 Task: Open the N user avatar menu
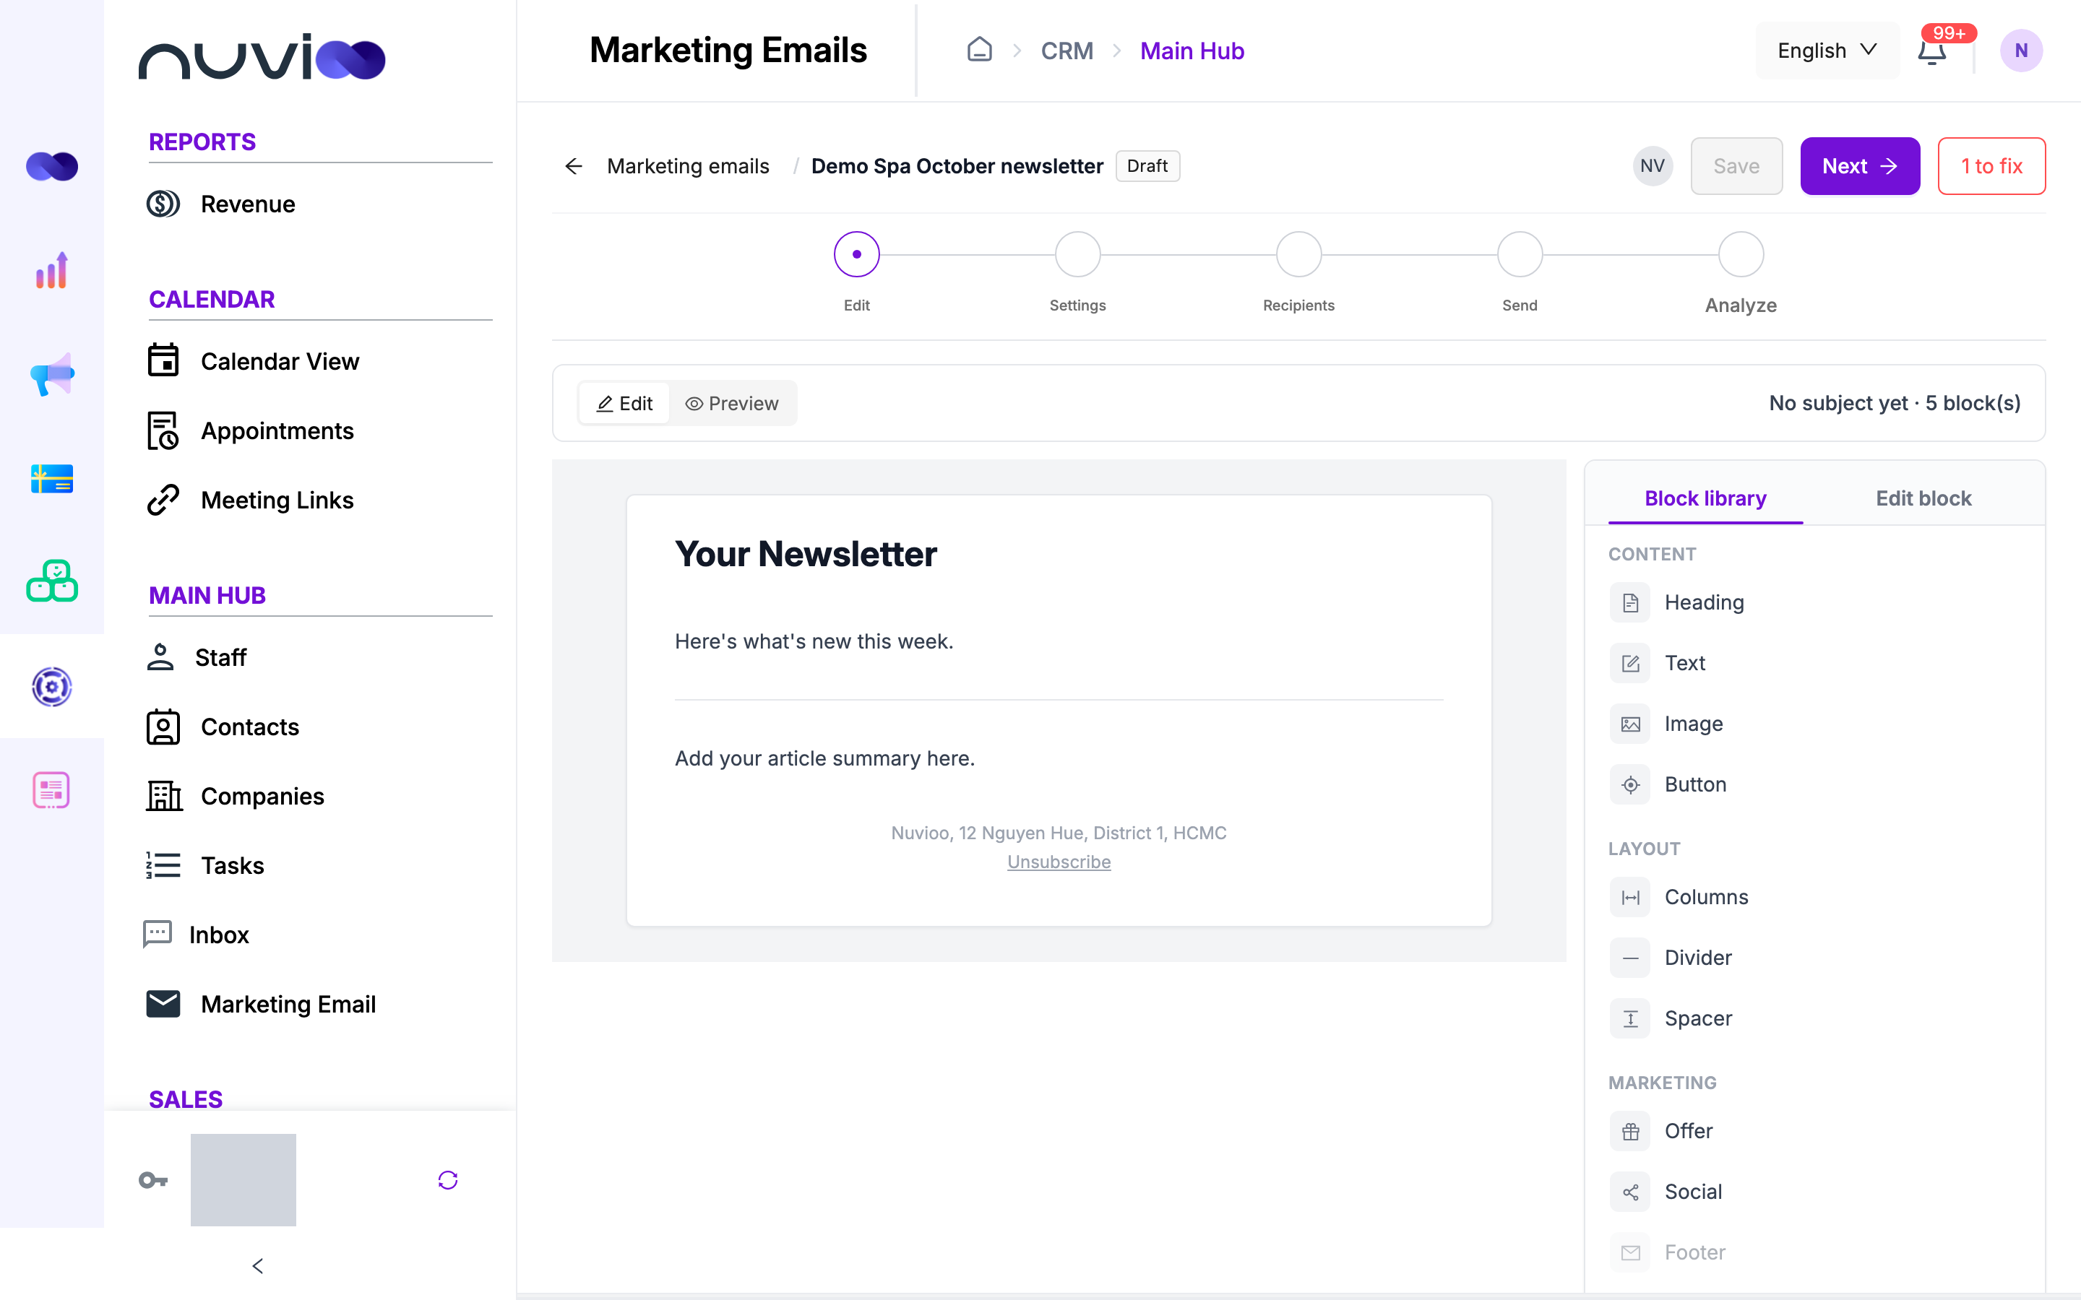tap(2021, 51)
